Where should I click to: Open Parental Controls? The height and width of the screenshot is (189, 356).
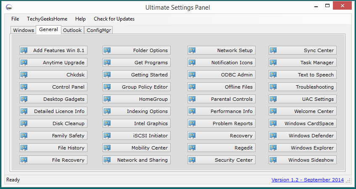(x=222, y=99)
